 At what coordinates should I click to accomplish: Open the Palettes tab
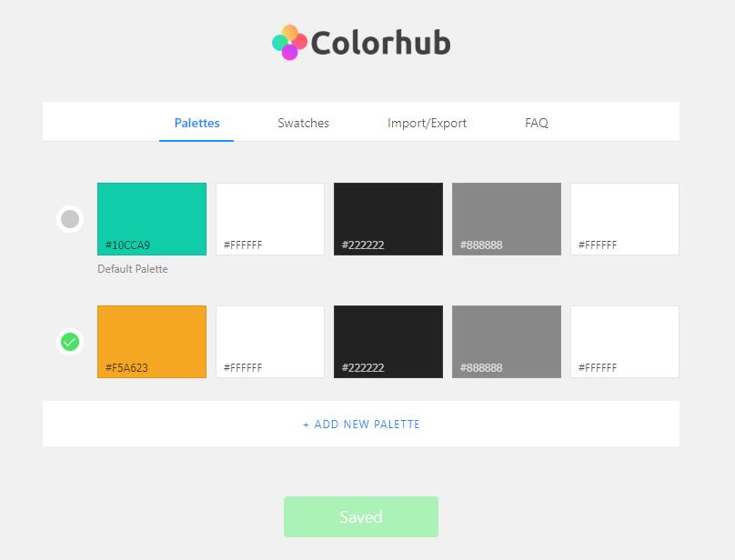click(x=196, y=123)
